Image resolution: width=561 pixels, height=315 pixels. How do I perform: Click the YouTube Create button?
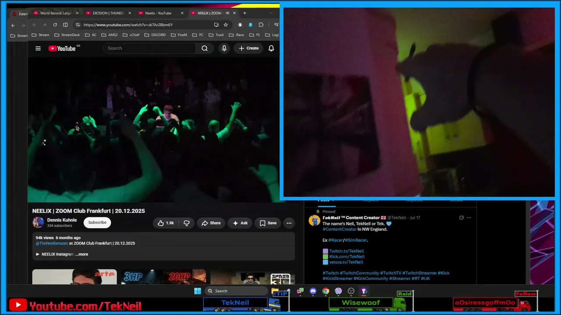pyautogui.click(x=249, y=48)
